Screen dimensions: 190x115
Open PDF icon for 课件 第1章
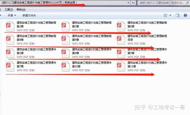(x=10, y=53)
